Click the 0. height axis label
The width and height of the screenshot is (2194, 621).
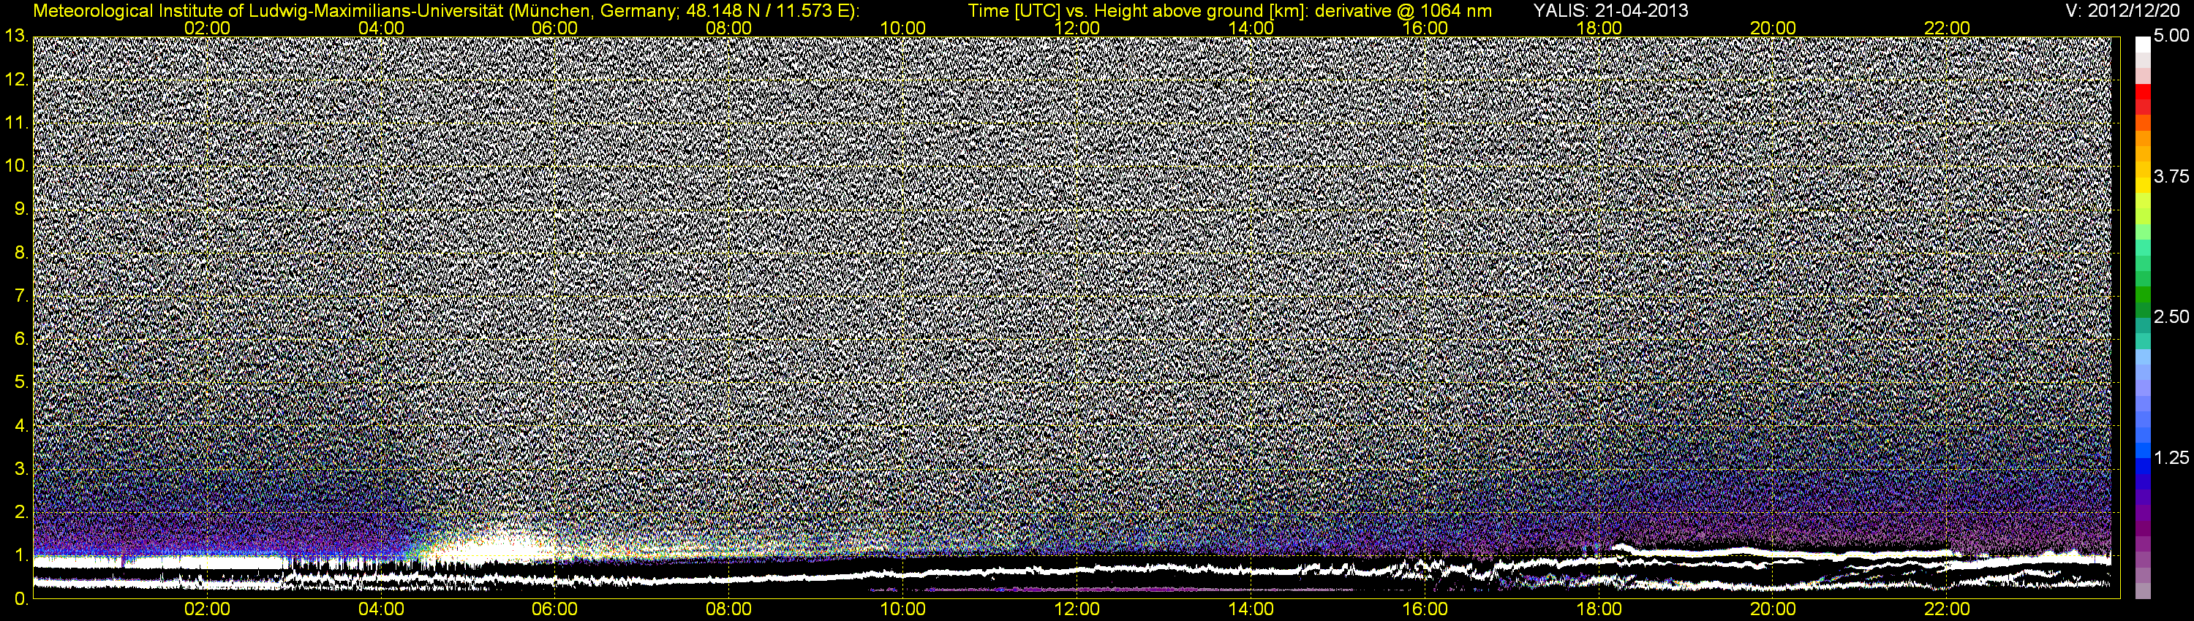(x=21, y=598)
